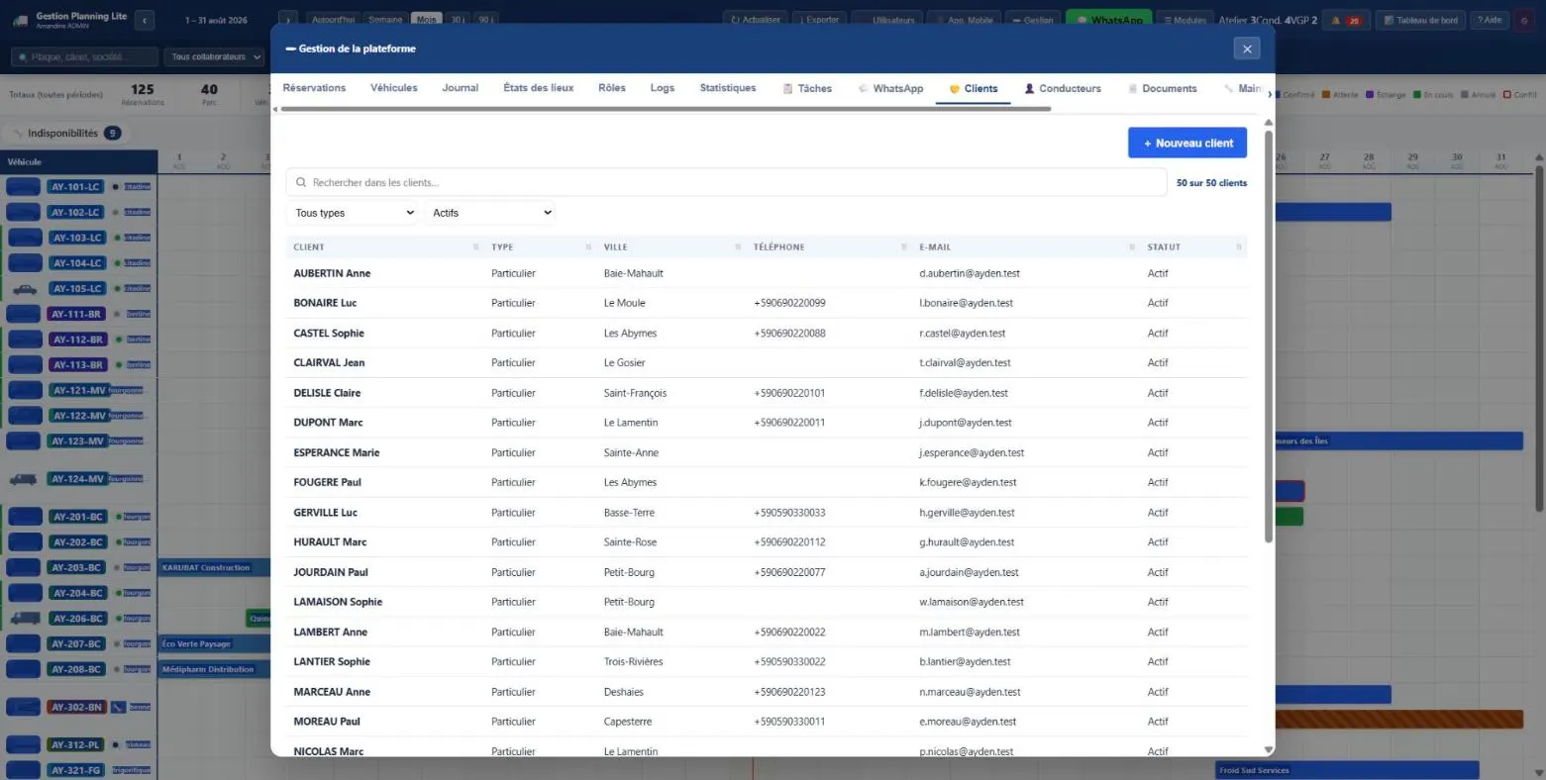Open the Actifs status filter dropdown
The height and width of the screenshot is (780, 1546).
tap(490, 213)
